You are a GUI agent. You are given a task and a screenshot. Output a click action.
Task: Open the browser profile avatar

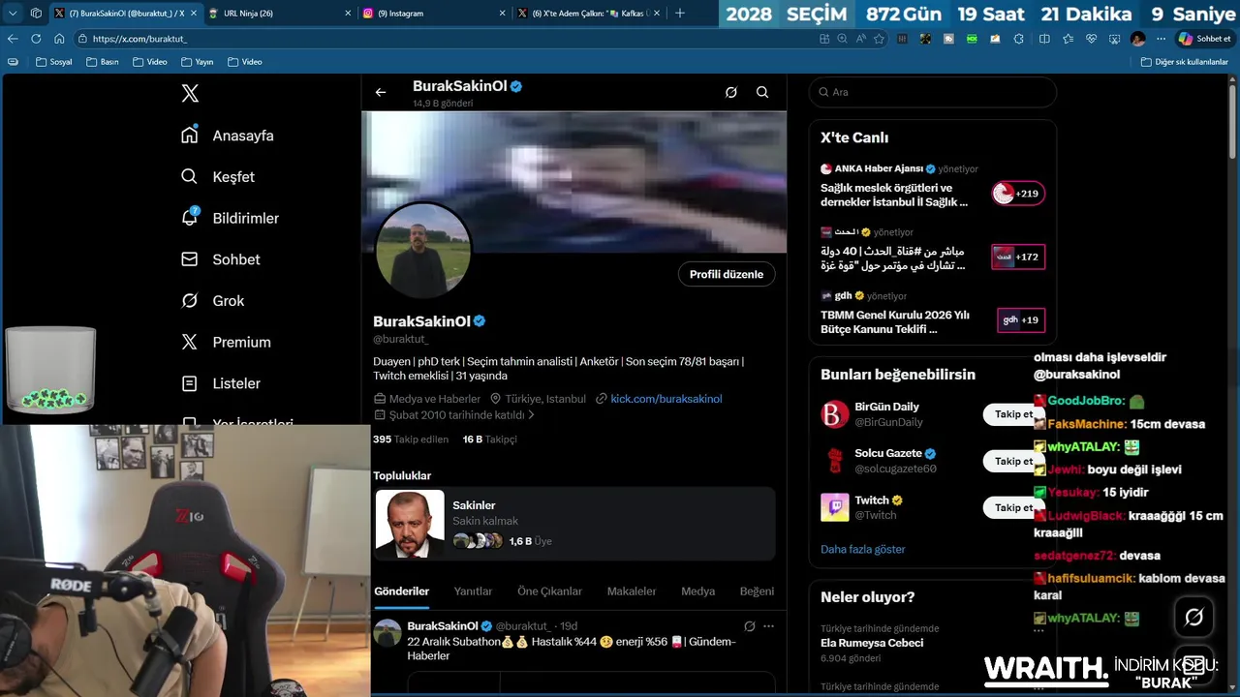coord(1137,39)
